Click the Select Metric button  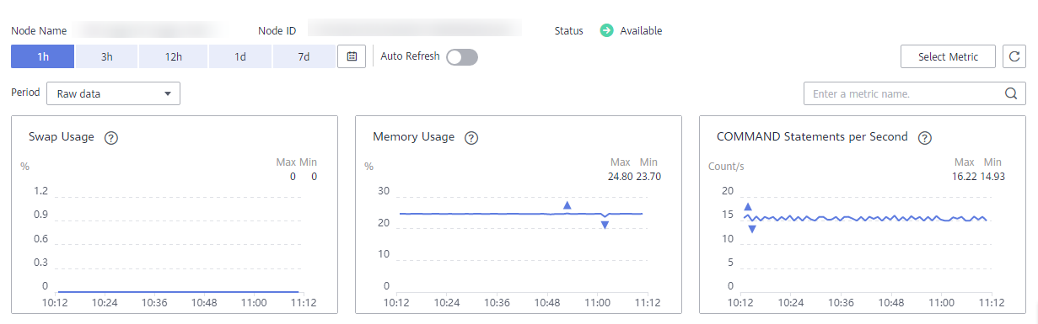click(949, 56)
